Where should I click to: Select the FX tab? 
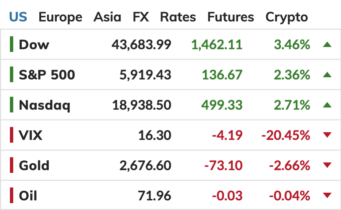[x=140, y=17]
